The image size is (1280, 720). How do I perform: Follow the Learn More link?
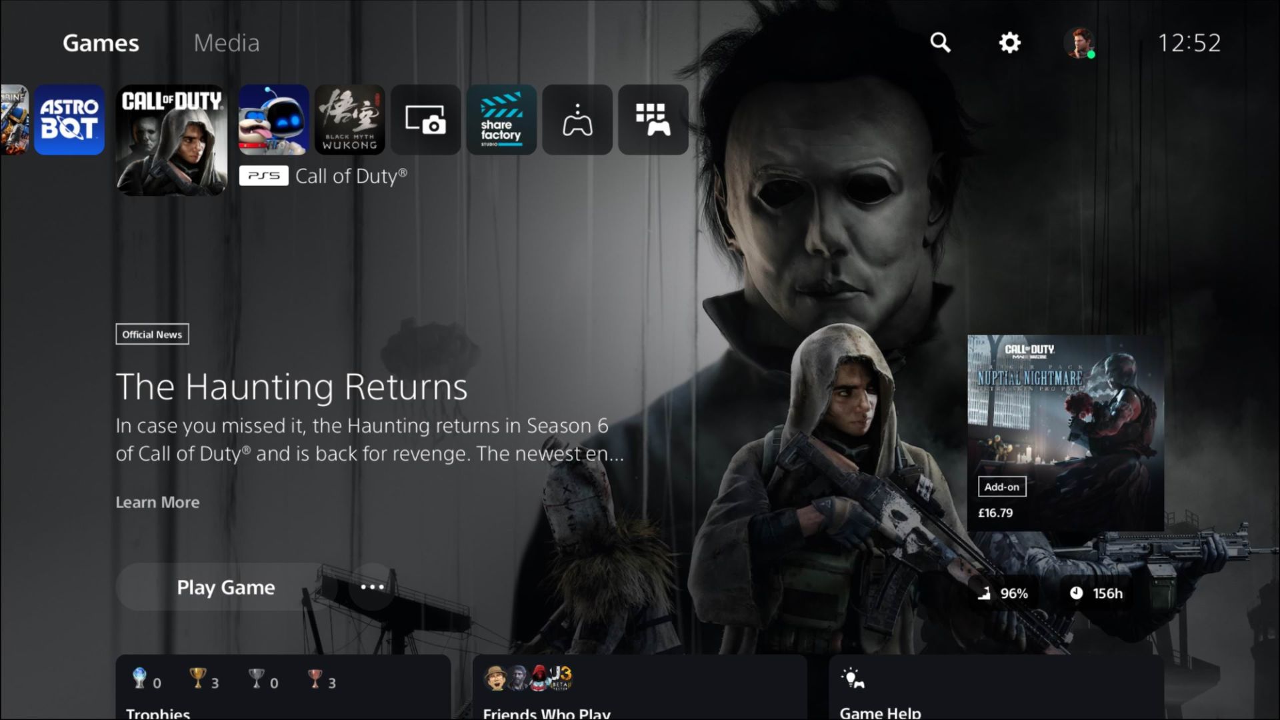(x=157, y=502)
